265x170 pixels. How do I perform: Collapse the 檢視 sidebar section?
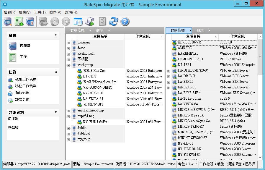click(x=56, y=35)
